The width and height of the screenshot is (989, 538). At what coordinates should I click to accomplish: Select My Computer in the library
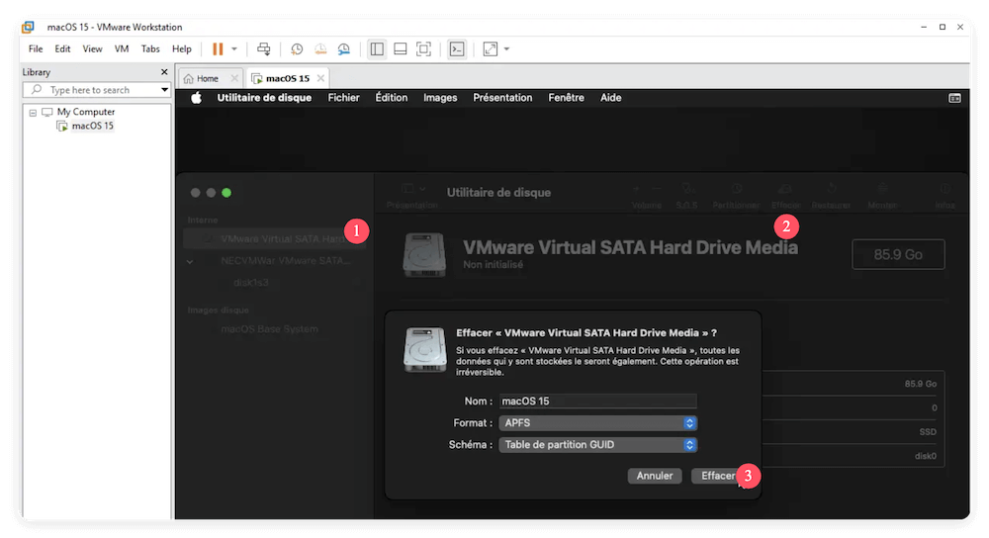click(86, 112)
